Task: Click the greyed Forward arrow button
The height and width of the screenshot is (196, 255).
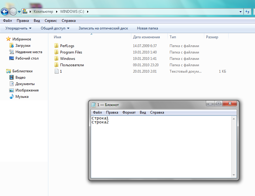Action: (x=13, y=12)
